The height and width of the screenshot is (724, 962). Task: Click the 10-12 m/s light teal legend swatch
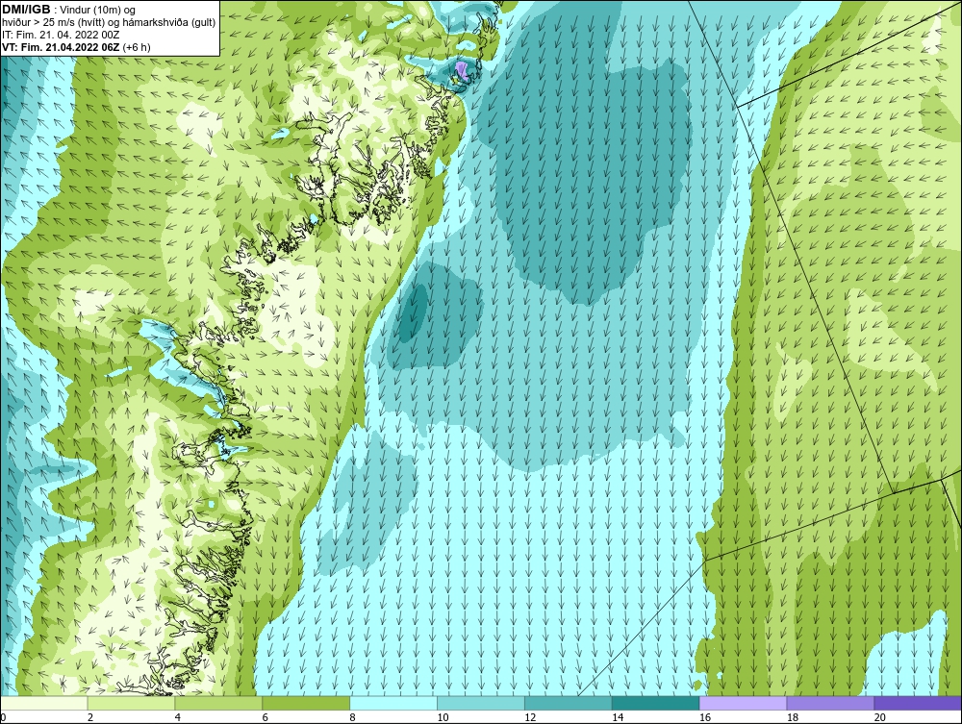(481, 703)
